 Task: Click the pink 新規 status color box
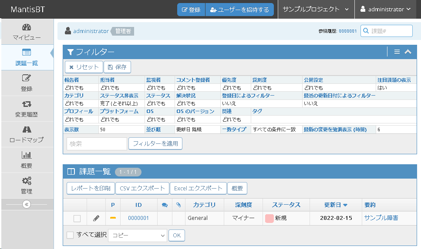[269, 218]
